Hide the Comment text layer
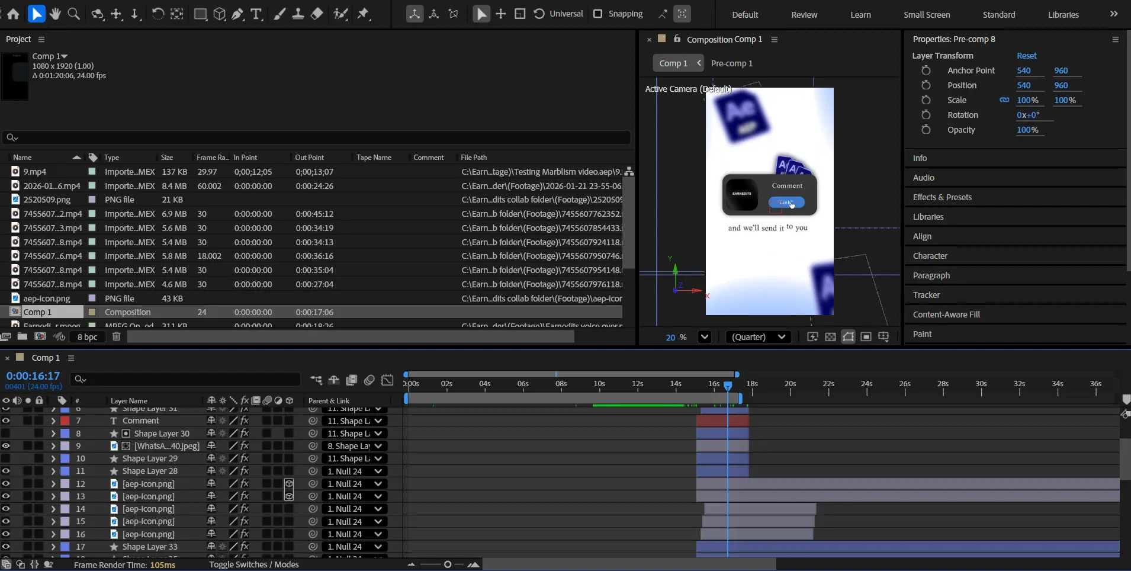 (6, 421)
